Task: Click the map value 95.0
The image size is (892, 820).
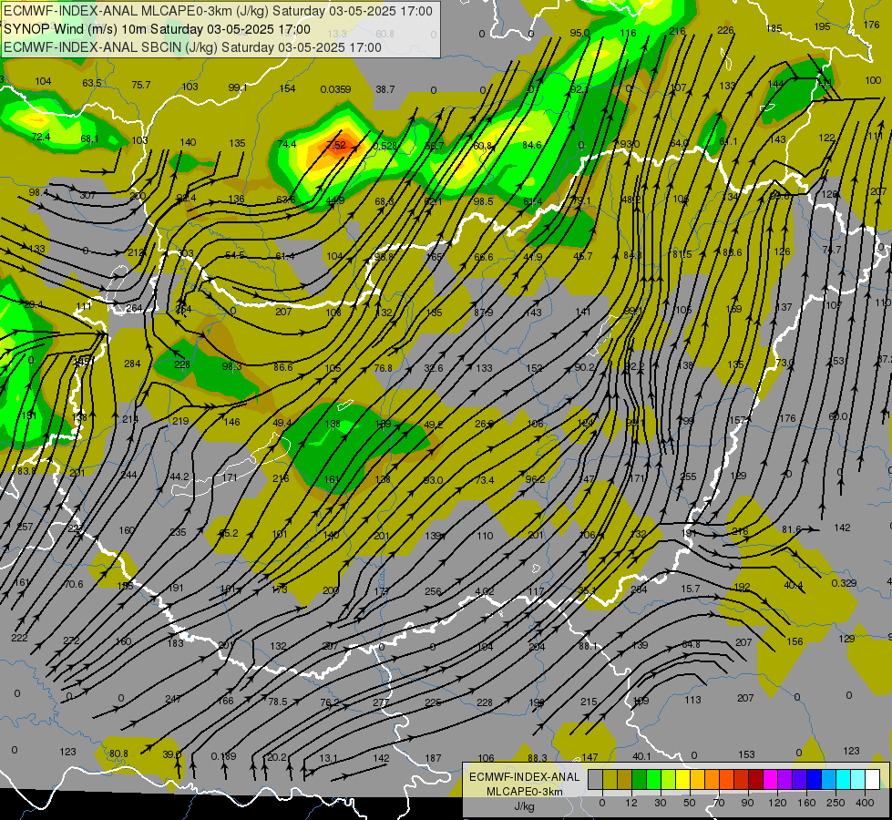Action: (579, 33)
